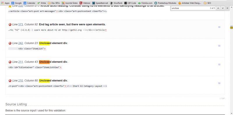This screenshot has height=115, width=233.
Task: Click the error icon for Line 211
Action: (10, 62)
